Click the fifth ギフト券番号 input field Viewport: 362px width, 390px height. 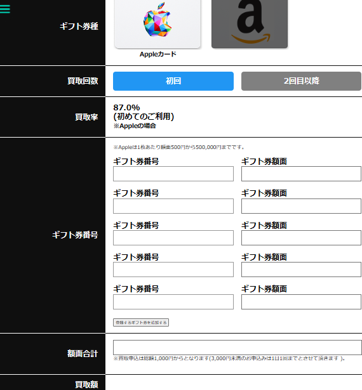pos(173,302)
